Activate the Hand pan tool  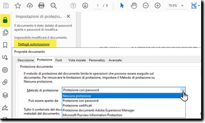[x=134, y=6]
